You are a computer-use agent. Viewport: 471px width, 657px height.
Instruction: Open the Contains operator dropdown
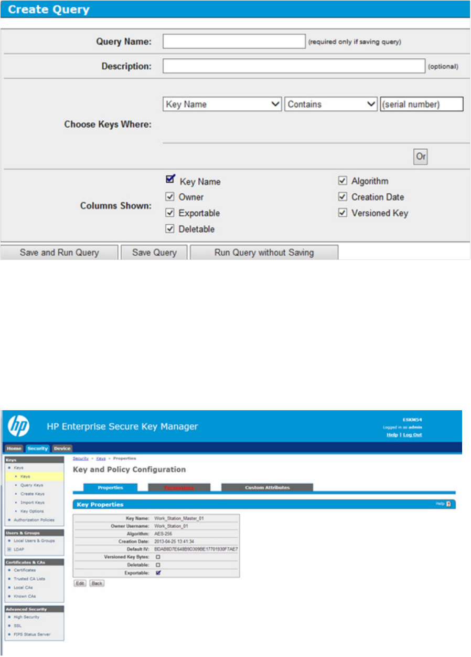331,104
